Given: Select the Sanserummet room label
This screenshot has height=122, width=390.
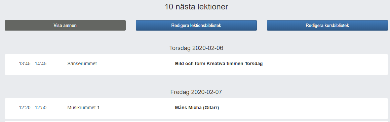Looking at the screenshot, I should tap(82, 64).
